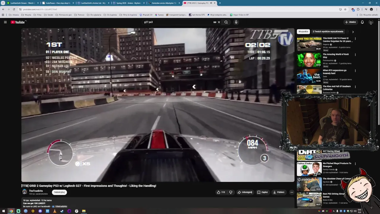Clear the search box with X

[x=219, y=22]
